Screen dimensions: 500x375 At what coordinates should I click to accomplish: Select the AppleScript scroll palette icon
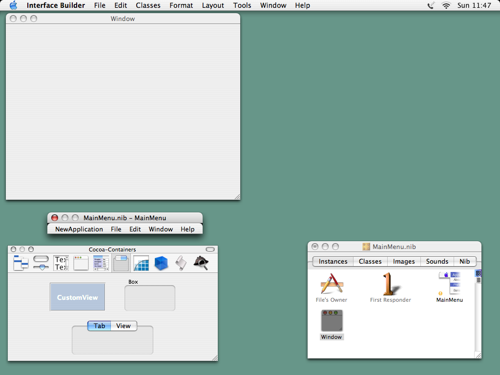tap(181, 263)
